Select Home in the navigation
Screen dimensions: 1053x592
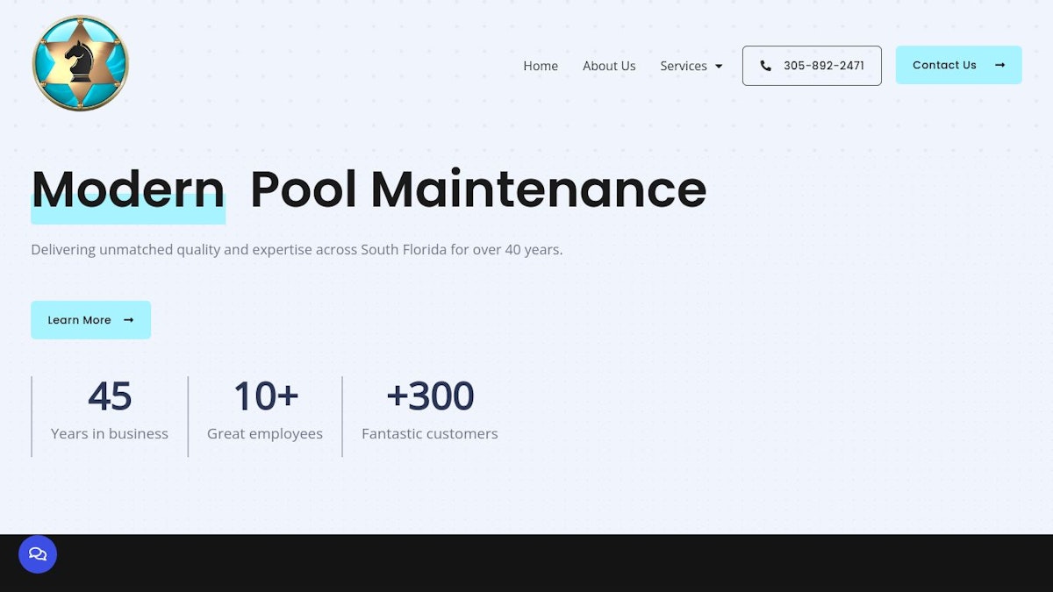tap(541, 66)
